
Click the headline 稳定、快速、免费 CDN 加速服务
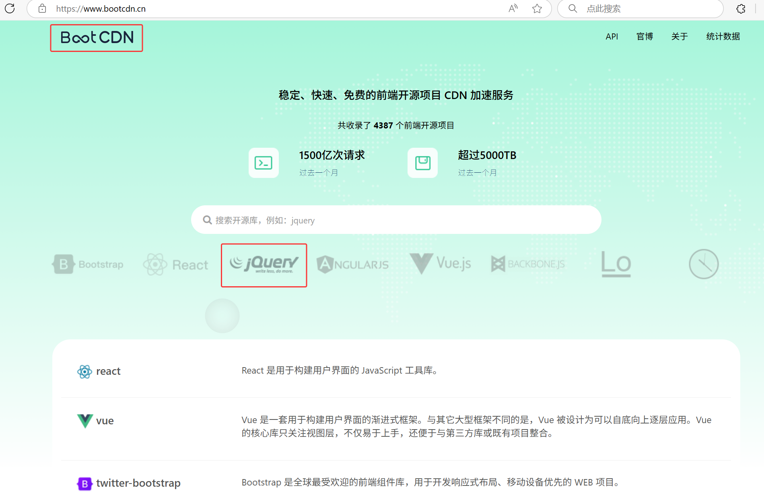396,95
